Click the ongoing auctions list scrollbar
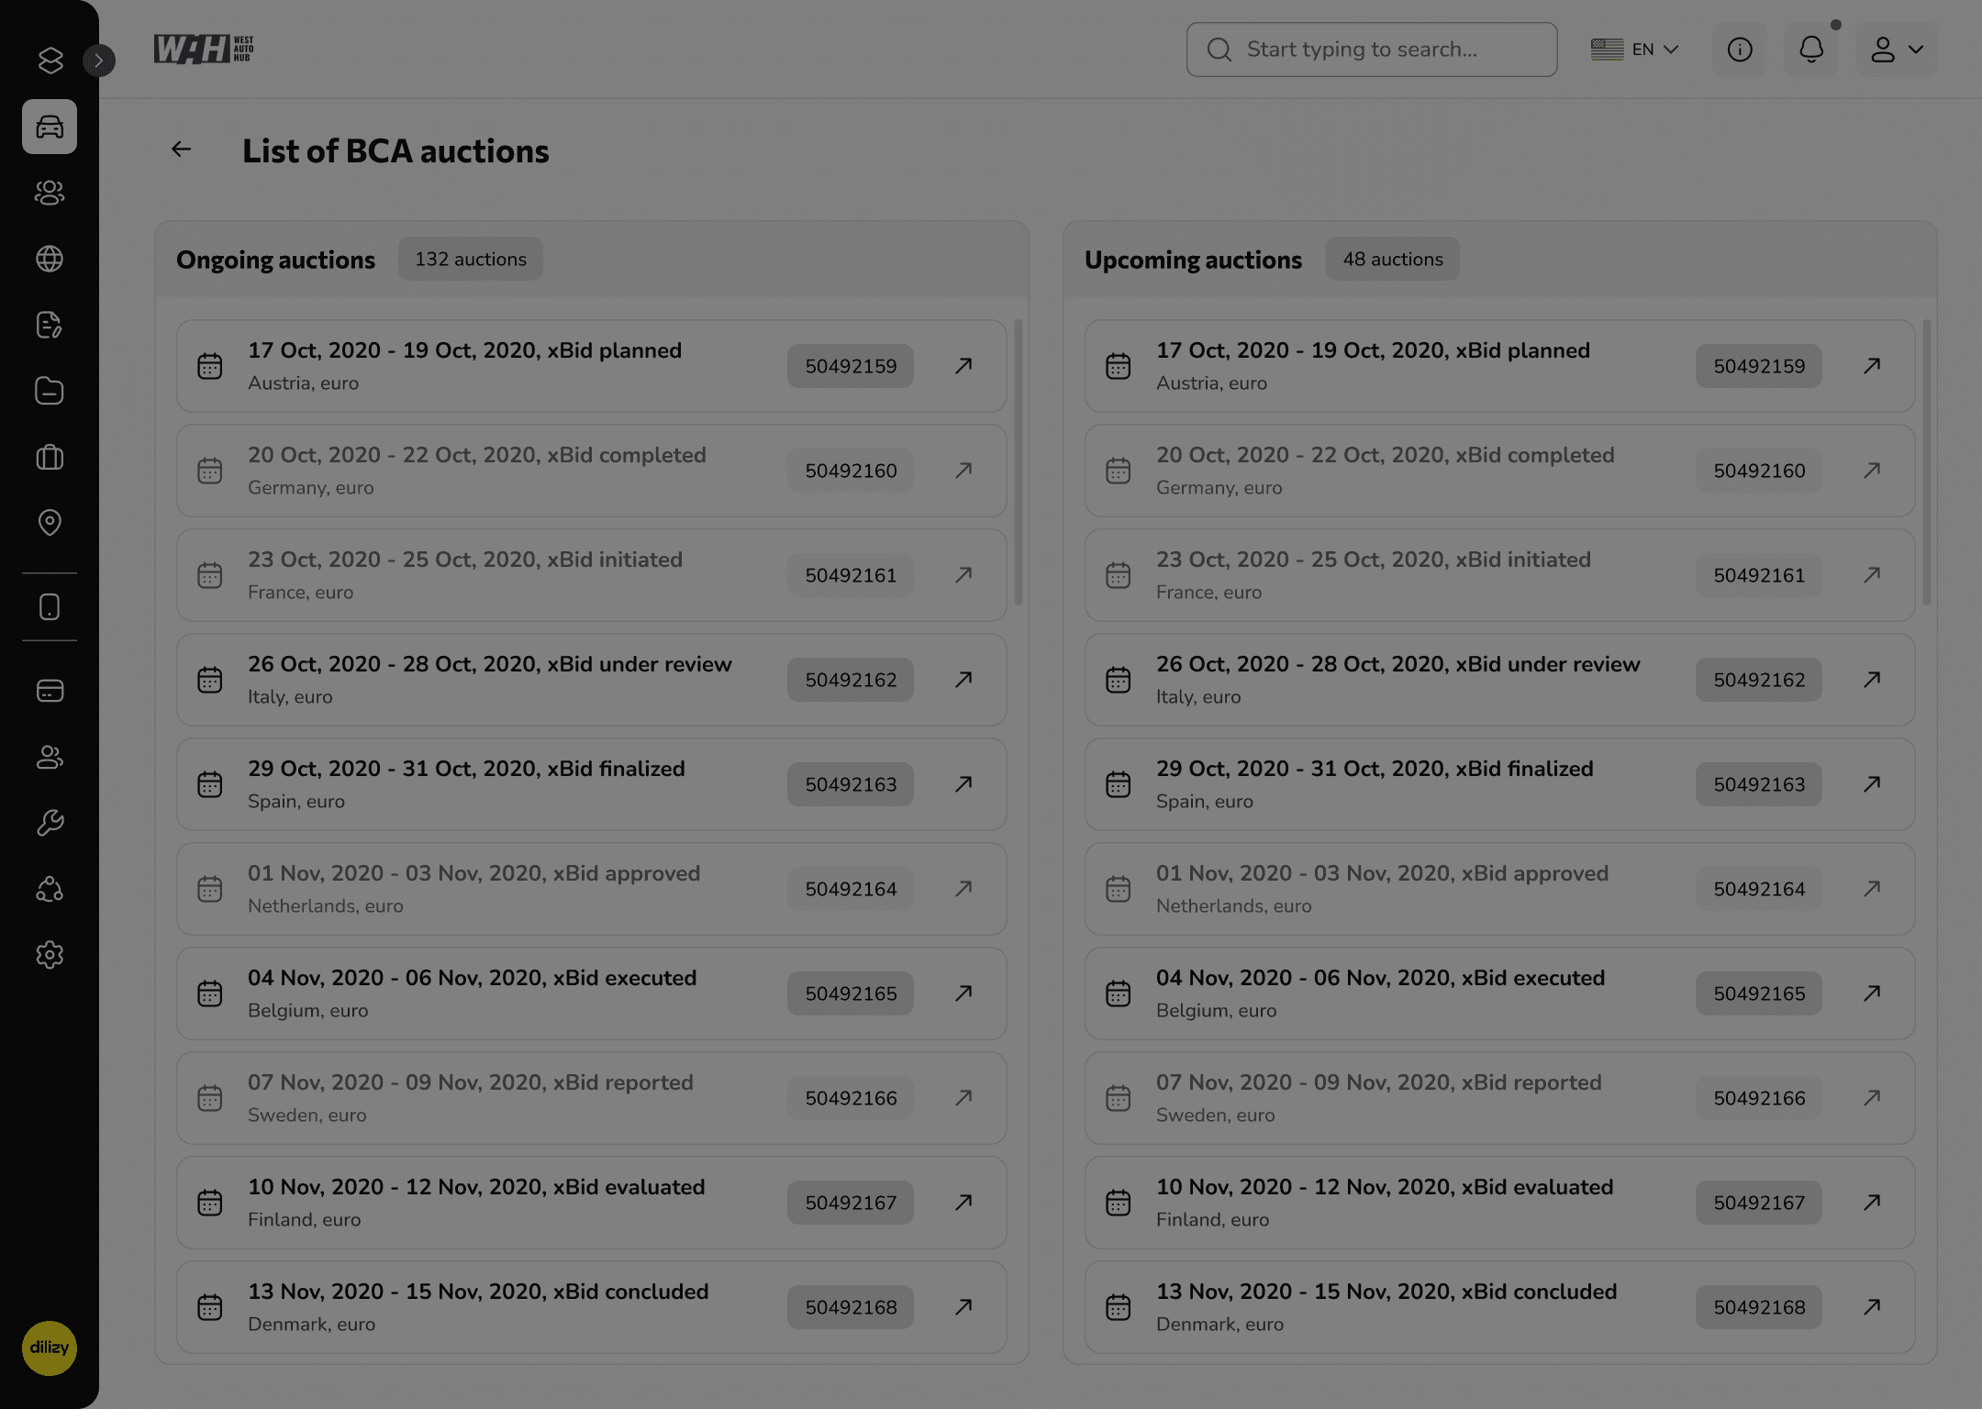1982x1409 pixels. tap(1018, 463)
